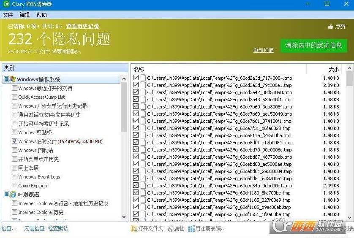Click the 属性 properties icon
Image resolution: width=354 pixels, height=238 pixels.
point(170,229)
